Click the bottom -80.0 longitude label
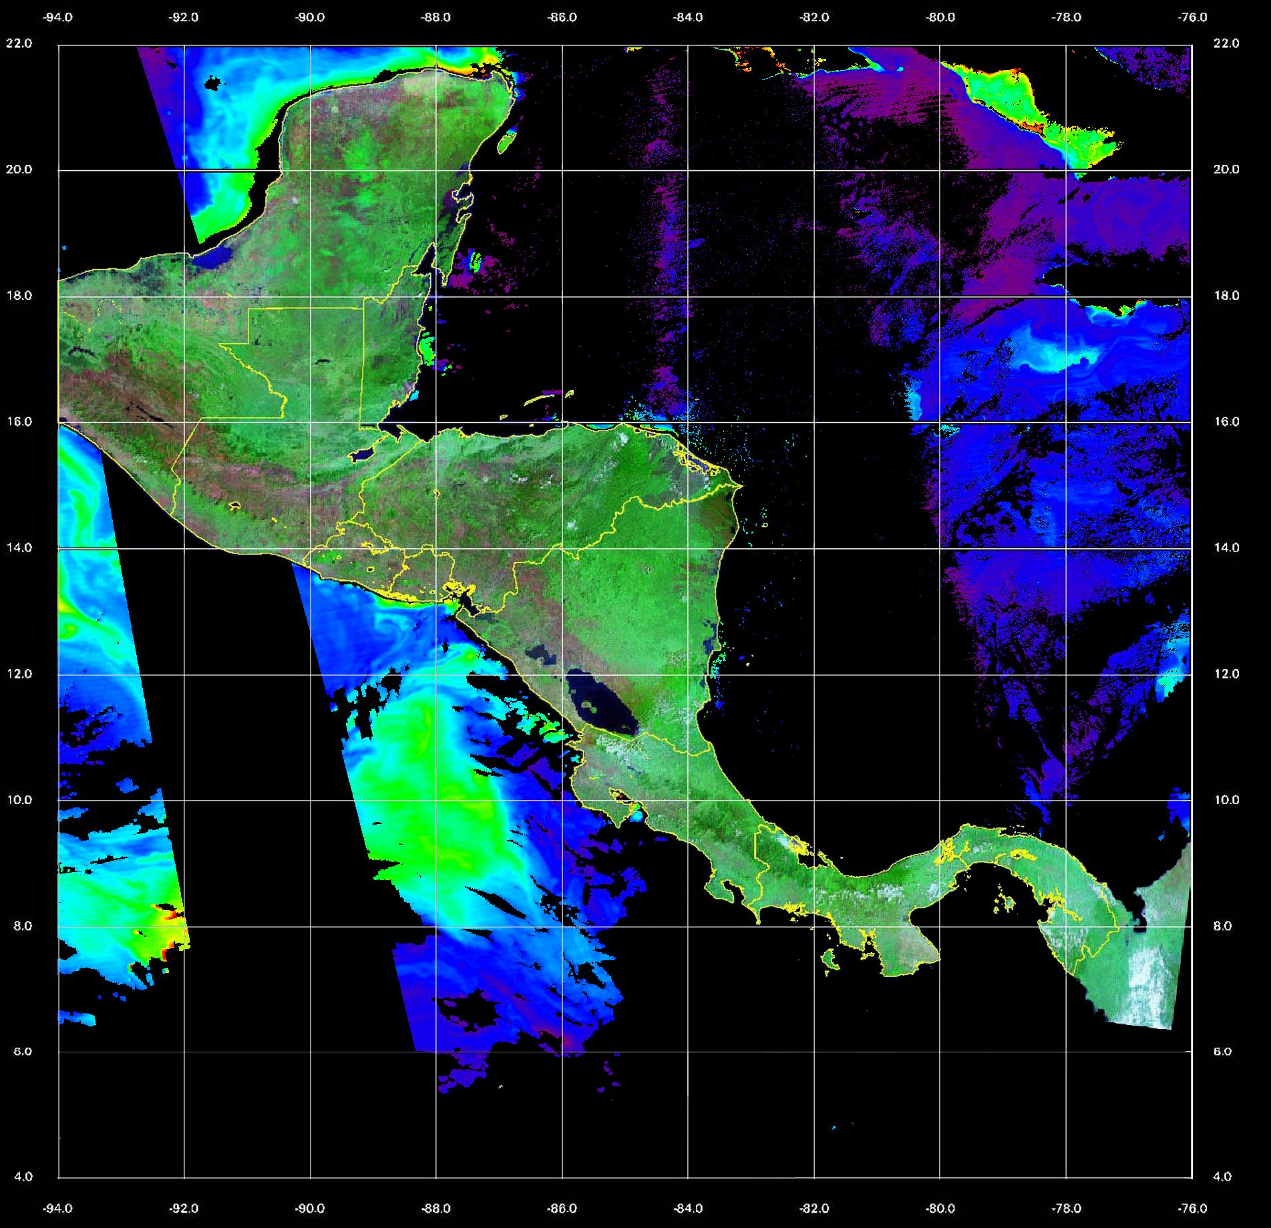This screenshot has width=1271, height=1228. pos(940,1208)
